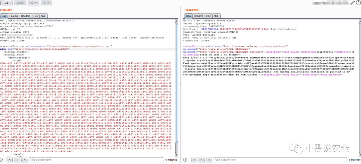Image resolution: width=361 pixels, height=164 pixels.
Task: Switch to the Request Headers tab
Action: [x=25, y=16]
